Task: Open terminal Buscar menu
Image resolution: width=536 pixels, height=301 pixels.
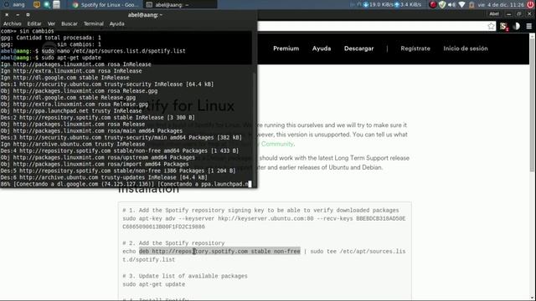Action: click(x=70, y=23)
